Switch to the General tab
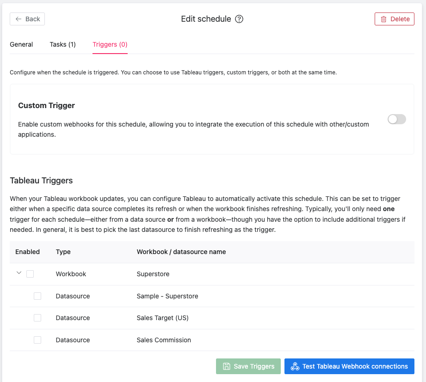 [21, 44]
